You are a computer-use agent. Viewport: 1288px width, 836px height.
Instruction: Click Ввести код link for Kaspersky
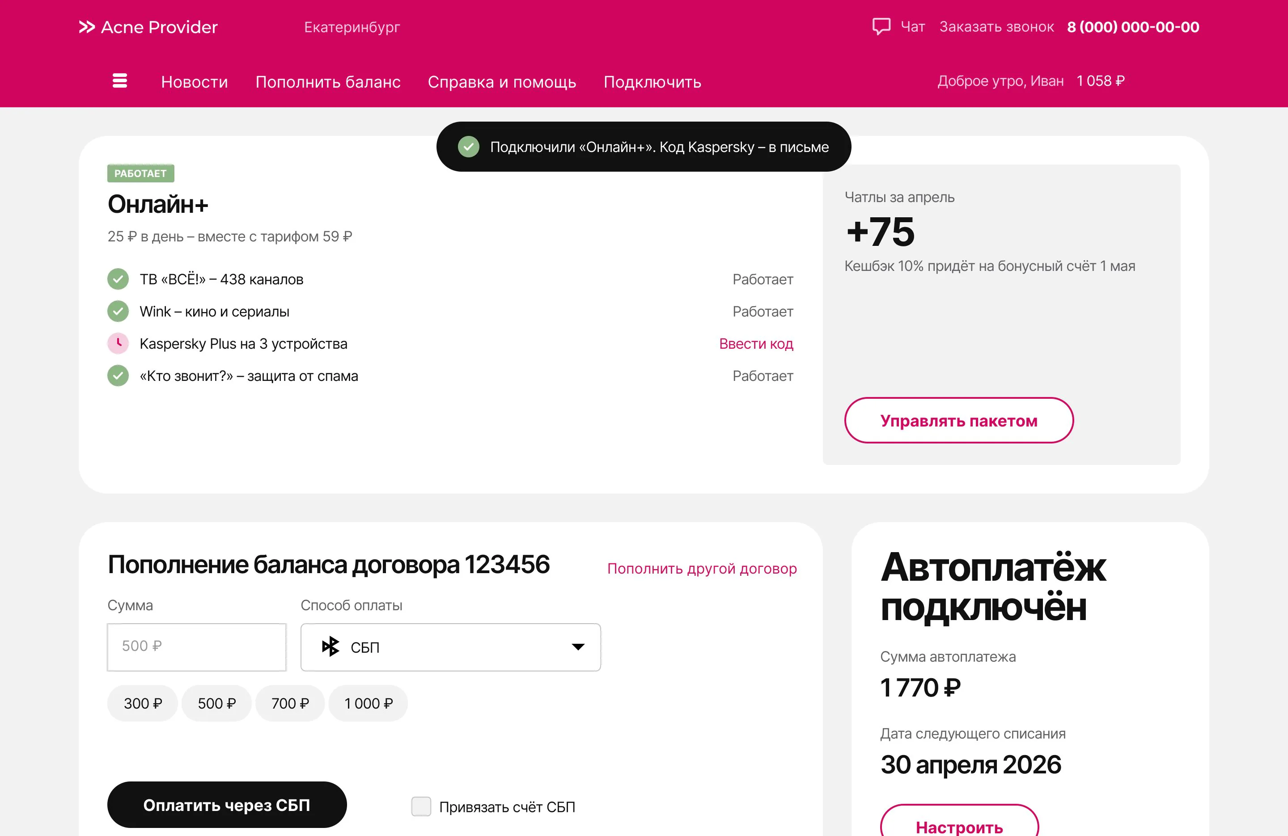pos(756,344)
